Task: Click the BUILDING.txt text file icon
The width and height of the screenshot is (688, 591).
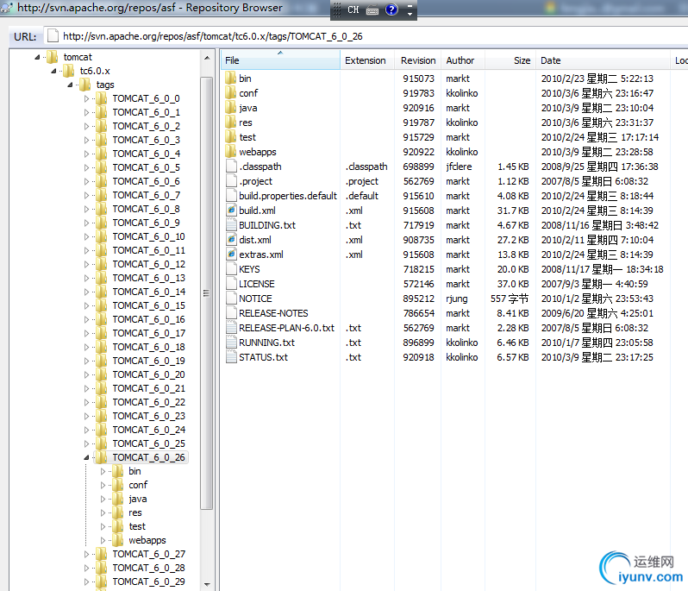Action: pyautogui.click(x=231, y=225)
